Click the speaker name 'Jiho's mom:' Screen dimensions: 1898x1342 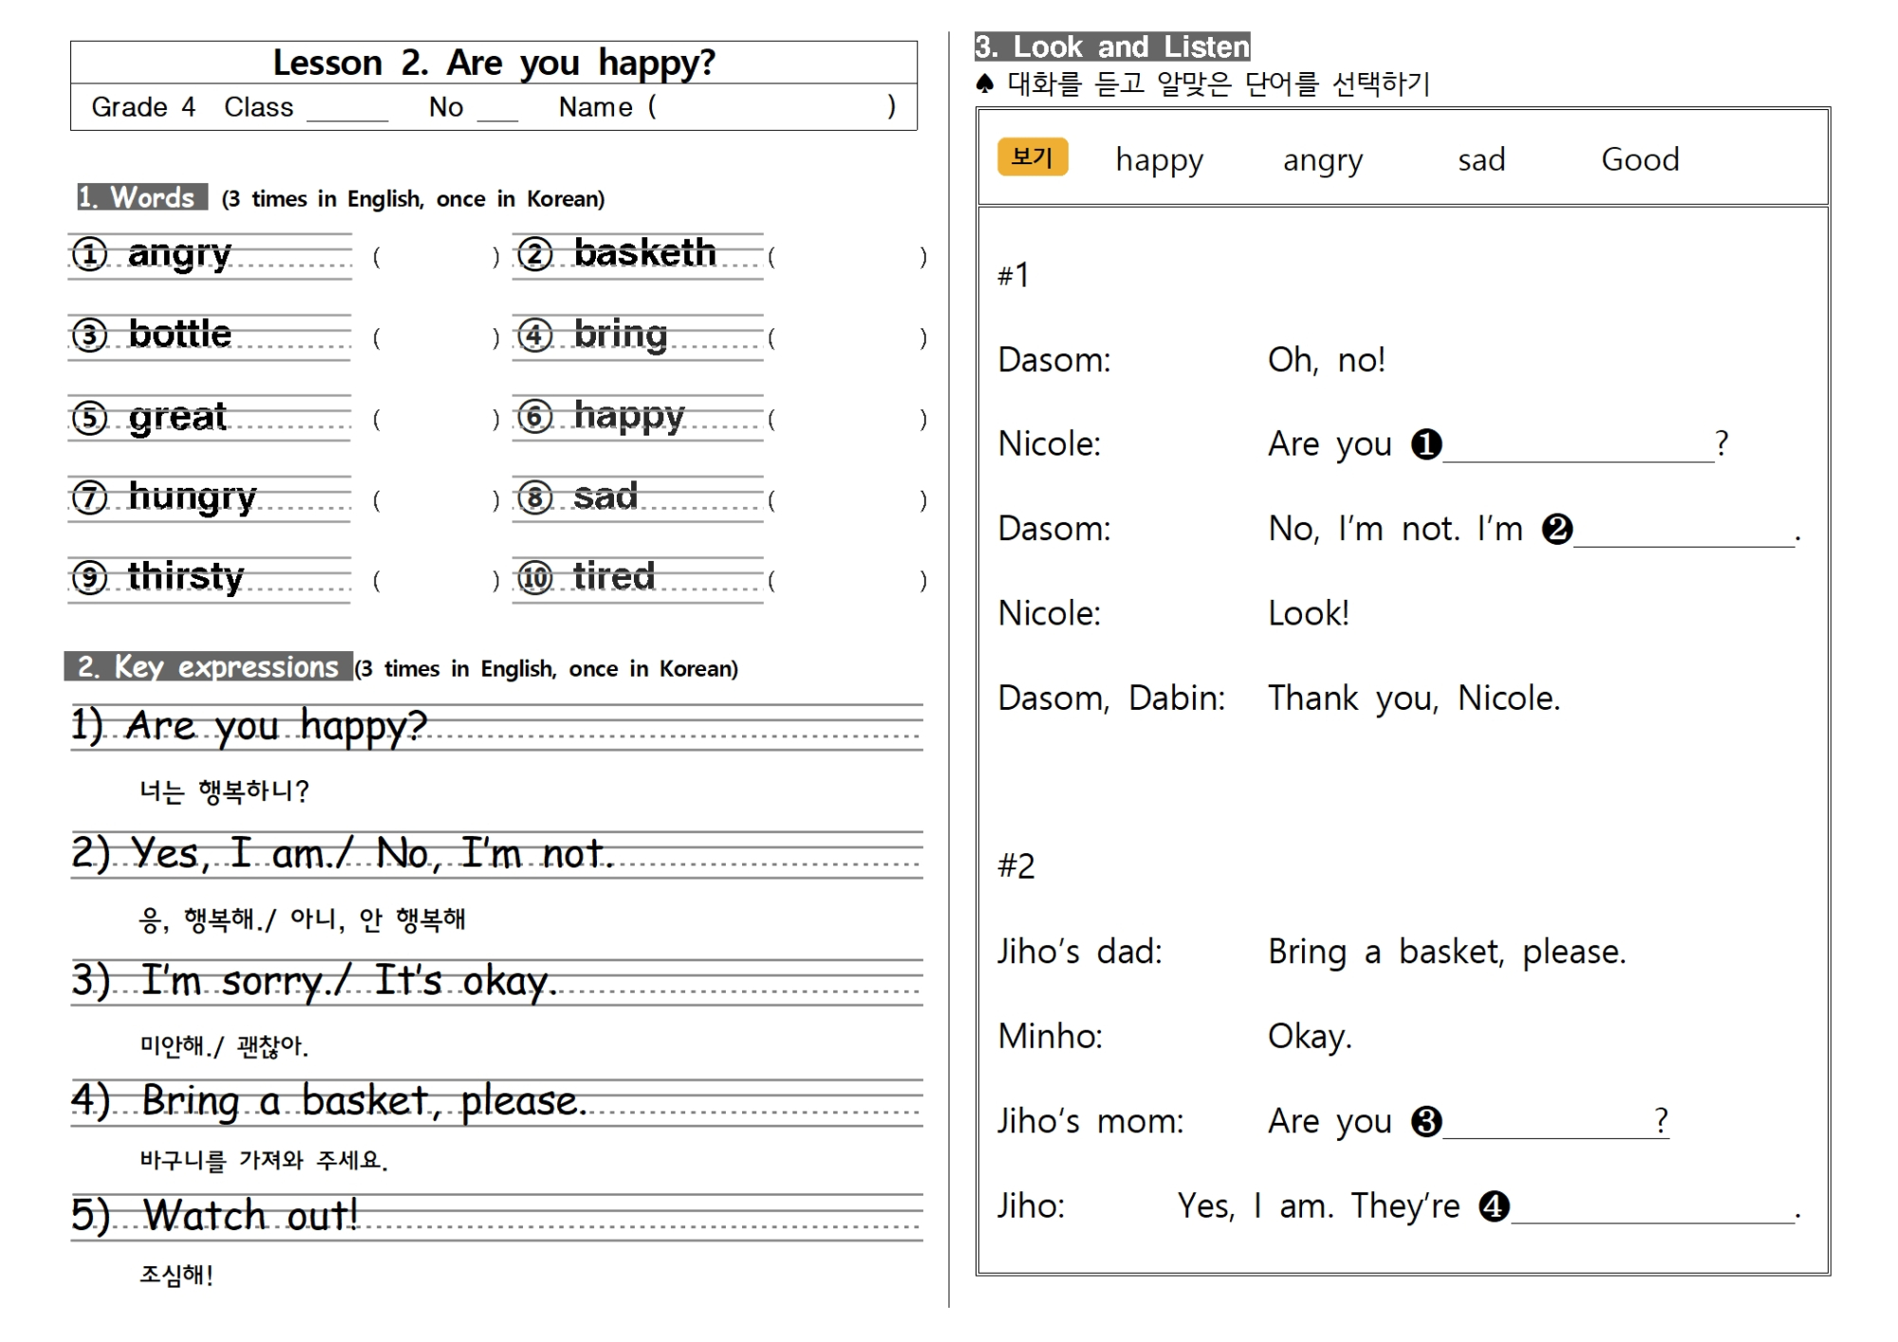coord(1090,1122)
